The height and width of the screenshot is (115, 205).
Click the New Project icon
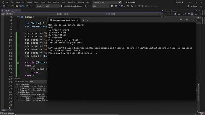(12, 6)
